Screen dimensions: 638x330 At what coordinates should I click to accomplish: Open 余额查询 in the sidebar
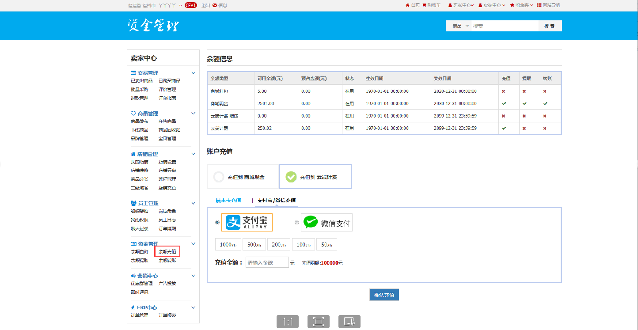(x=140, y=252)
